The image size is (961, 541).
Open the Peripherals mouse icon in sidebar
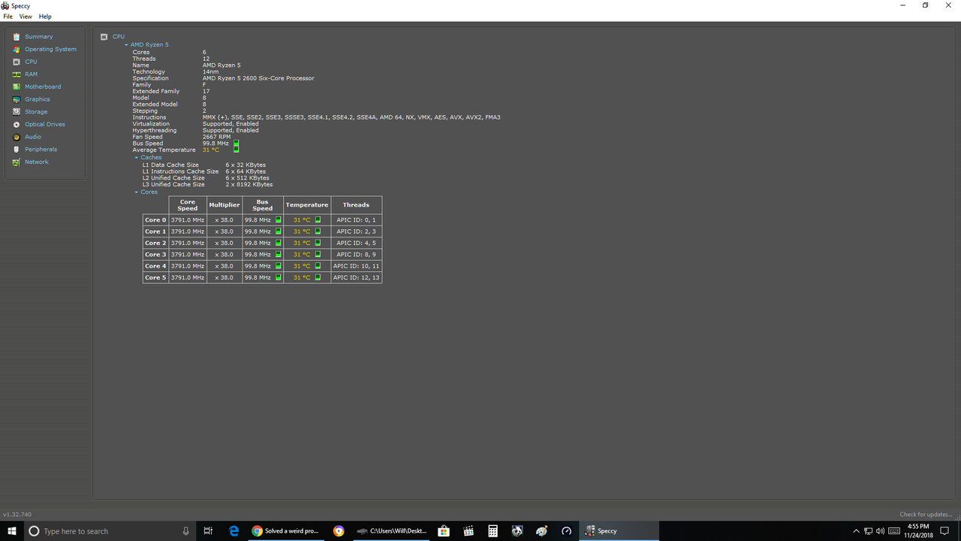17,150
